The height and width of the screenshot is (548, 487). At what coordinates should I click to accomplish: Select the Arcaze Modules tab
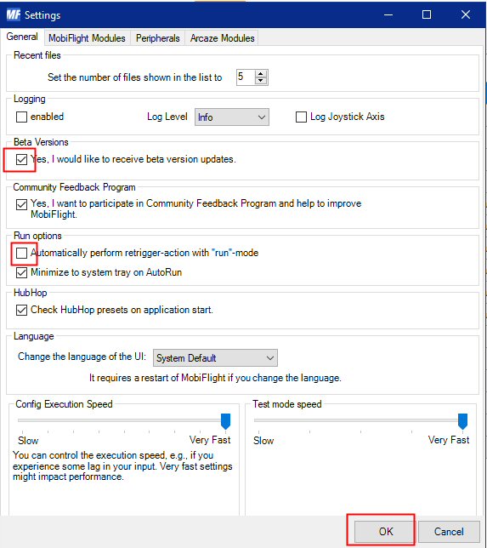coord(222,38)
